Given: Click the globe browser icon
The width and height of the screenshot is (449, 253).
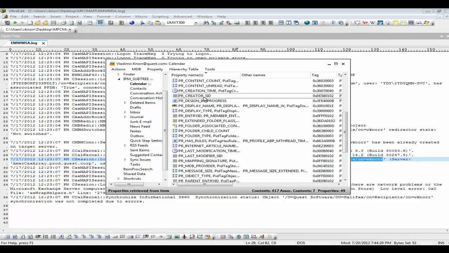Looking at the screenshot, I should tap(307, 23).
